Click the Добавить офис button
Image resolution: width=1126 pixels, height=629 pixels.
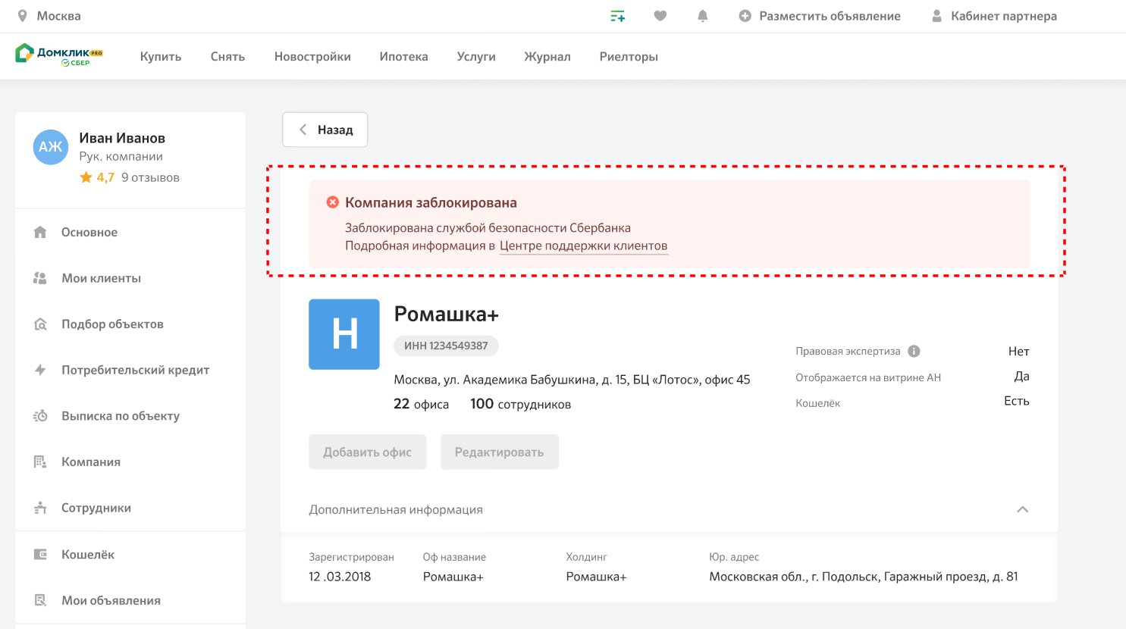(x=368, y=452)
